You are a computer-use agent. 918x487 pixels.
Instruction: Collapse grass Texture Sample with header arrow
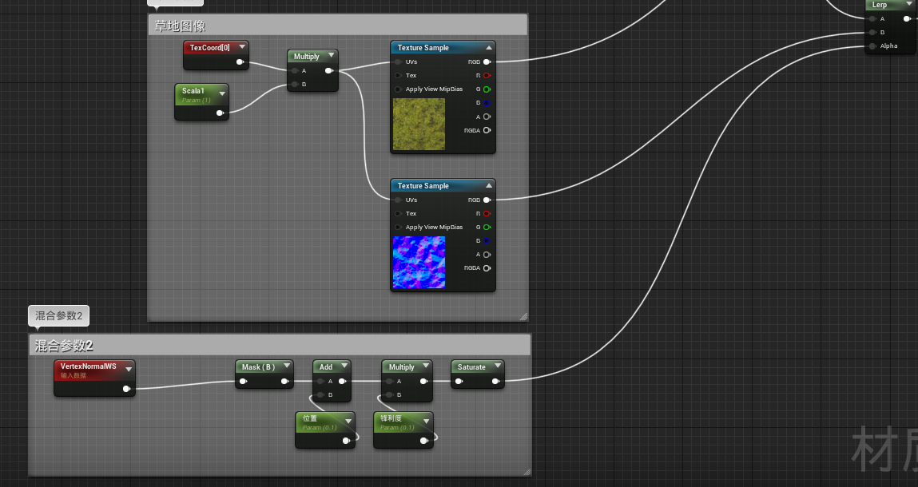click(489, 47)
